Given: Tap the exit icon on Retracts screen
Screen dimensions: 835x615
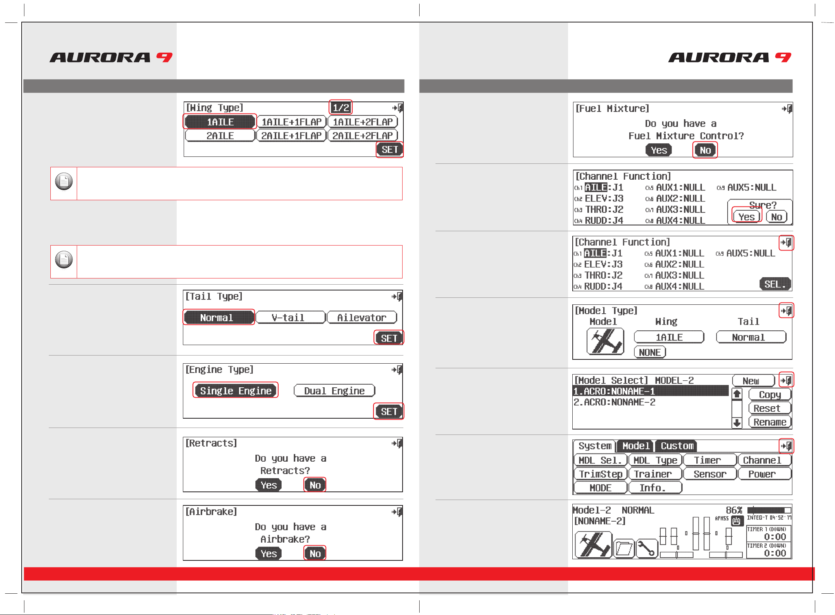Looking at the screenshot, I should tap(397, 443).
